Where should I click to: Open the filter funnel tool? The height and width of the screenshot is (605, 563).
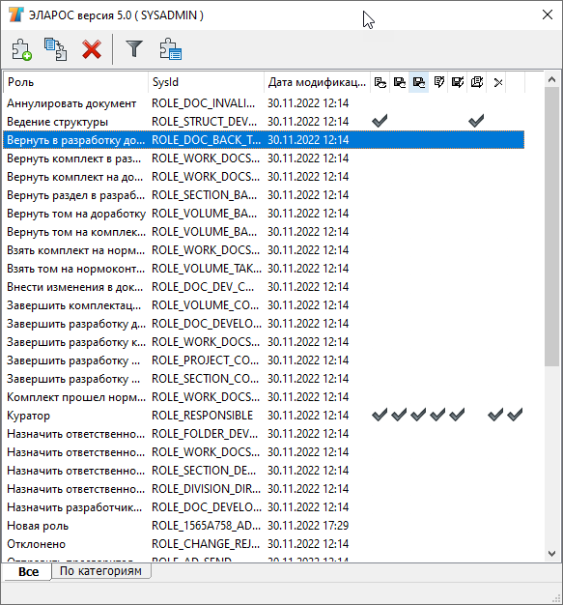[x=134, y=49]
